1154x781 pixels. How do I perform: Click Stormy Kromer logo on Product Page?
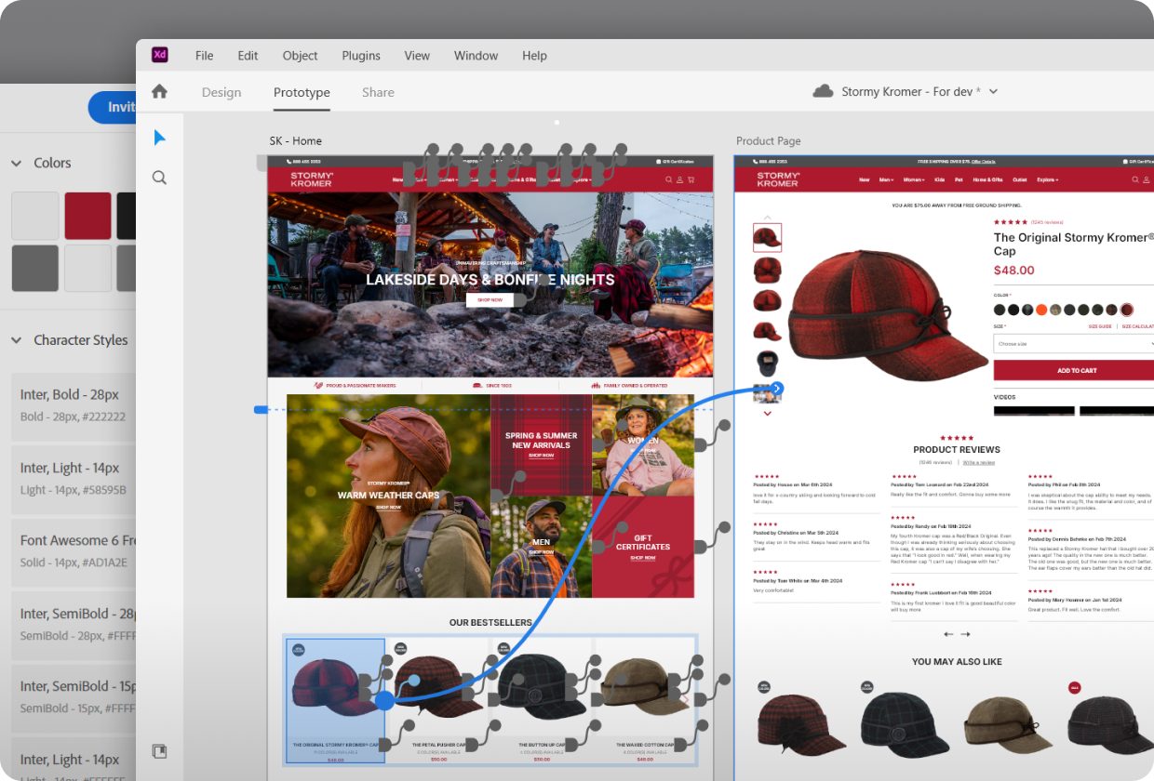[778, 179]
